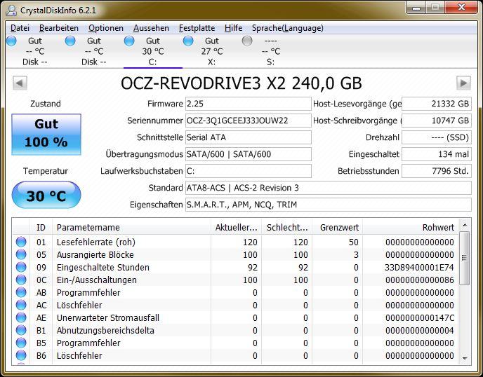Viewport: 483px width, 377px height.
Task: Click the Parametername column header
Action: pos(131,227)
